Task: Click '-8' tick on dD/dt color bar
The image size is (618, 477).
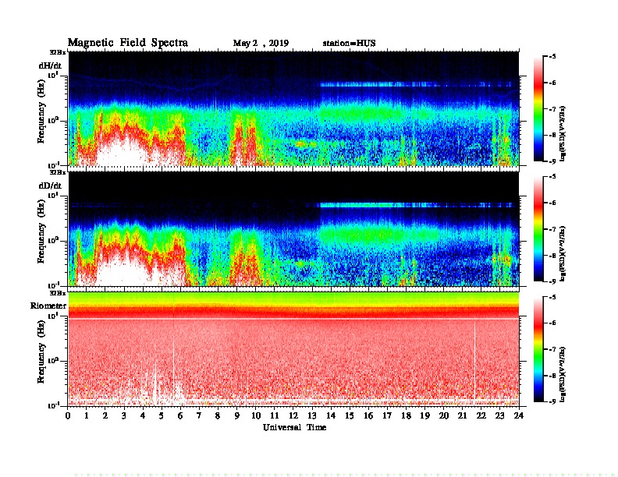Action: pos(552,256)
